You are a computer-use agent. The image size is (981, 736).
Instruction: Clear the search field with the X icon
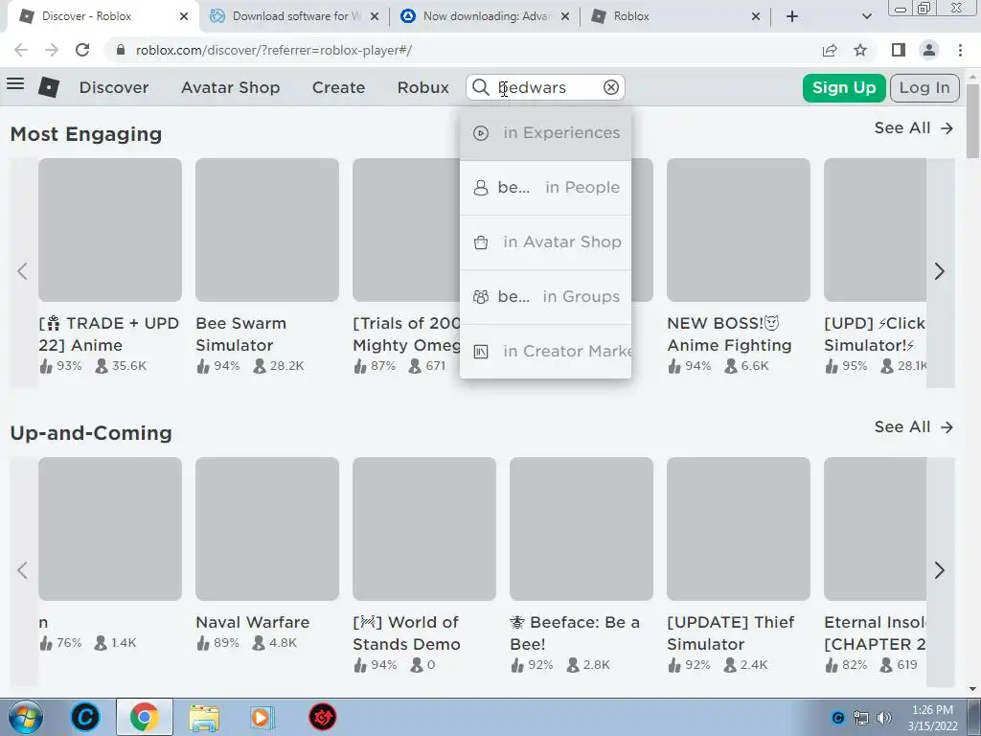pos(611,87)
